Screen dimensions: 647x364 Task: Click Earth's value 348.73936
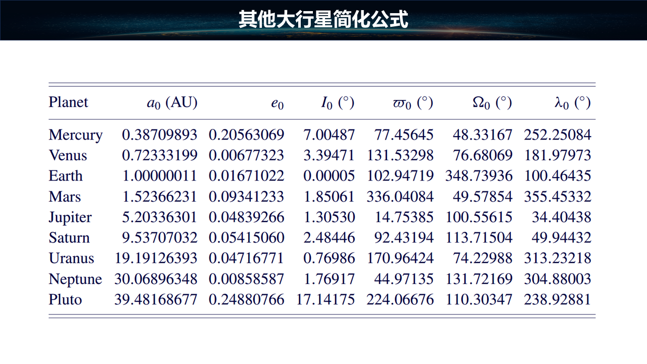pyautogui.click(x=479, y=176)
